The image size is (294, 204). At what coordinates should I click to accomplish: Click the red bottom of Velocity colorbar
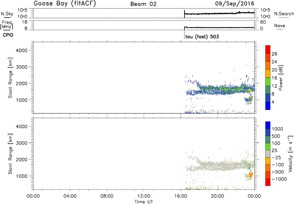click(268, 182)
